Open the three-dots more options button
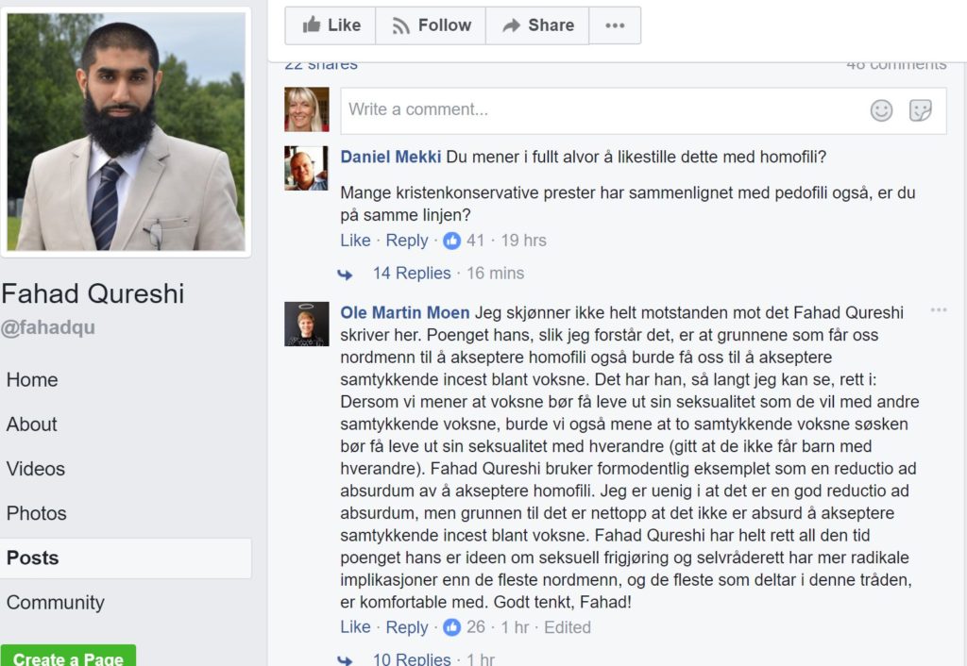The image size is (967, 666). click(615, 25)
